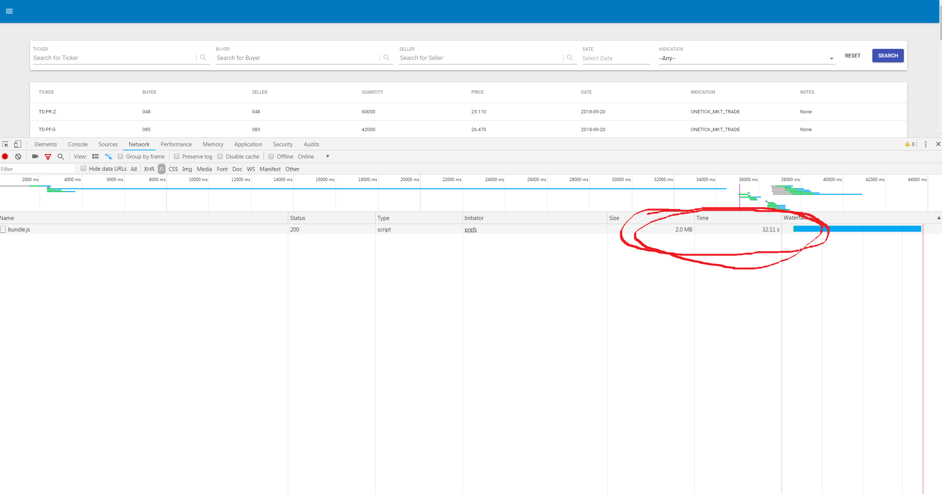Click the record (red dot) button
The image size is (942, 494).
pyautogui.click(x=5, y=156)
